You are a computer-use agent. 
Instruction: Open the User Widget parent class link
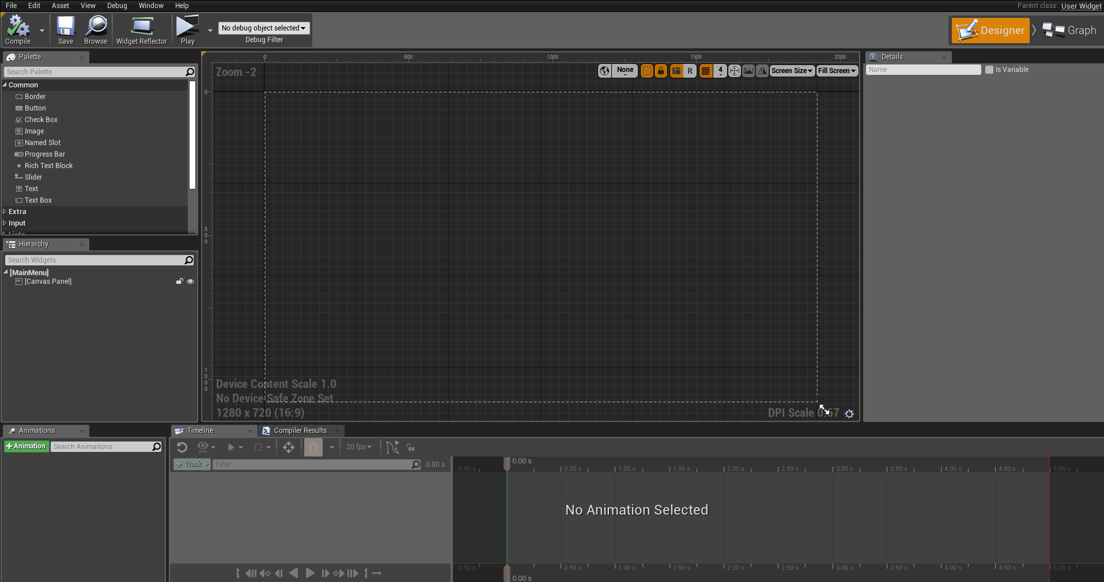tap(1081, 6)
